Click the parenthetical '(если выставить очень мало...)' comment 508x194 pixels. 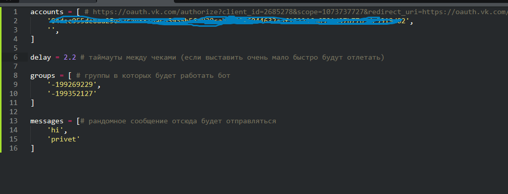pos(282,58)
